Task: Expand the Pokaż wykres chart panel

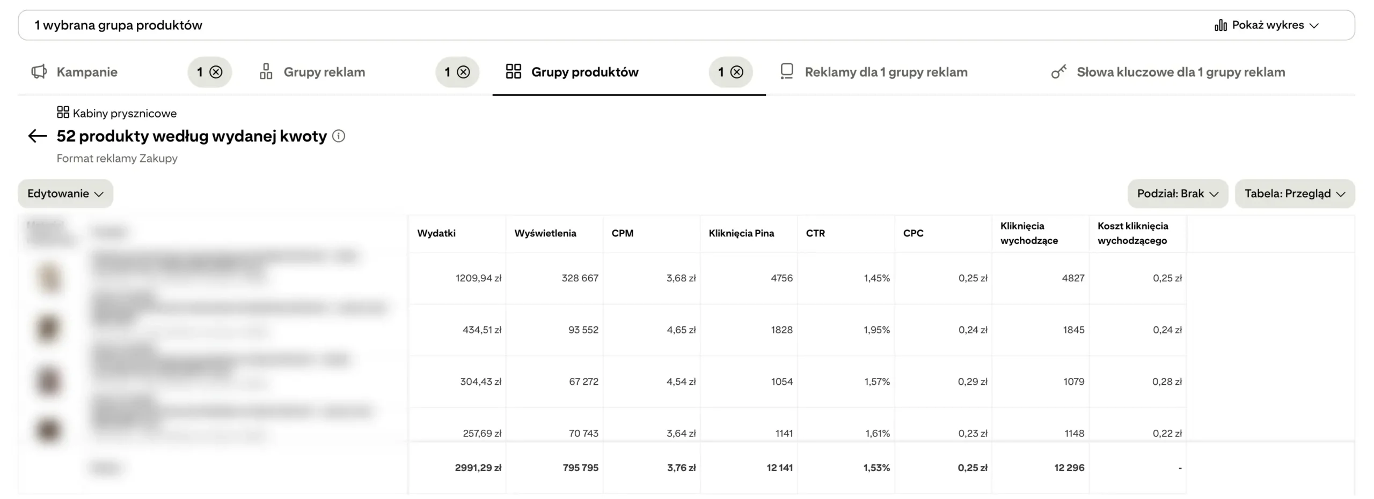Action: 1267,25
